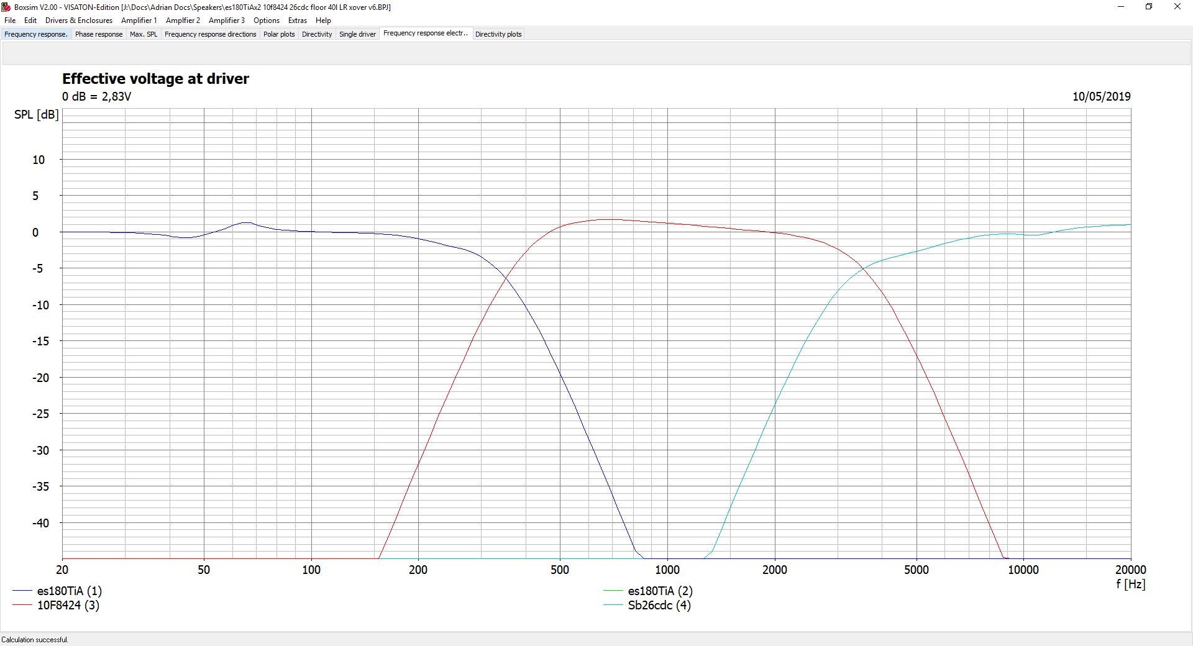1193x646 pixels.
Task: Click red line swatch for 10F8424 (3)
Action: (x=22, y=605)
